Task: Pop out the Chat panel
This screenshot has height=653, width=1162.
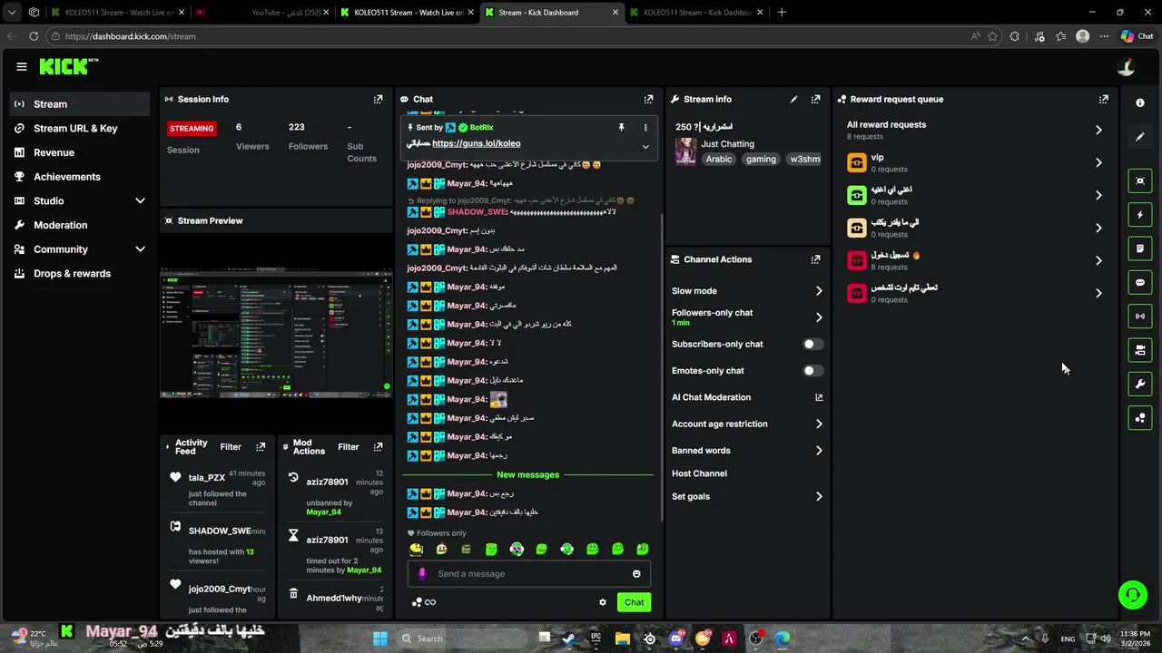Action: point(648,99)
